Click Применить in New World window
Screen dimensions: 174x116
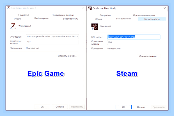159,107
